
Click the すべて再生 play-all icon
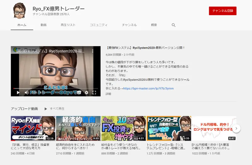pyautogui.click(x=46, y=109)
